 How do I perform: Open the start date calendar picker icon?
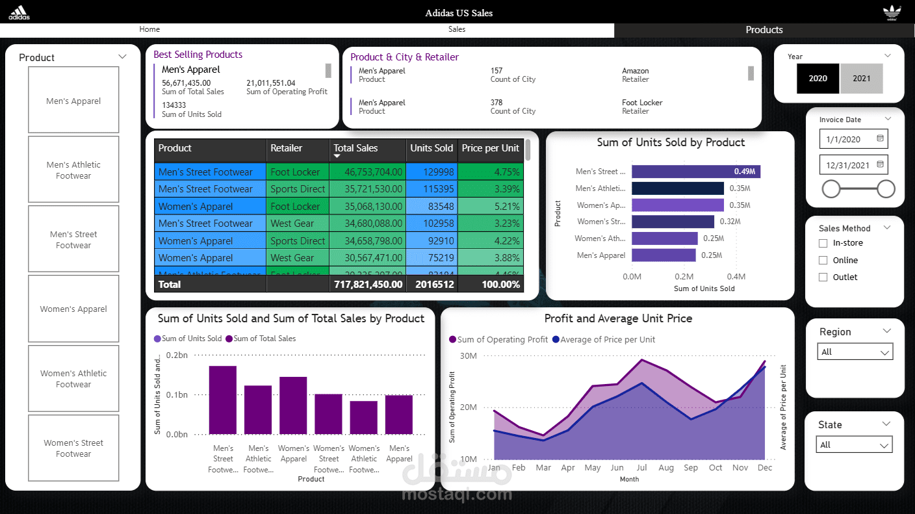point(880,139)
